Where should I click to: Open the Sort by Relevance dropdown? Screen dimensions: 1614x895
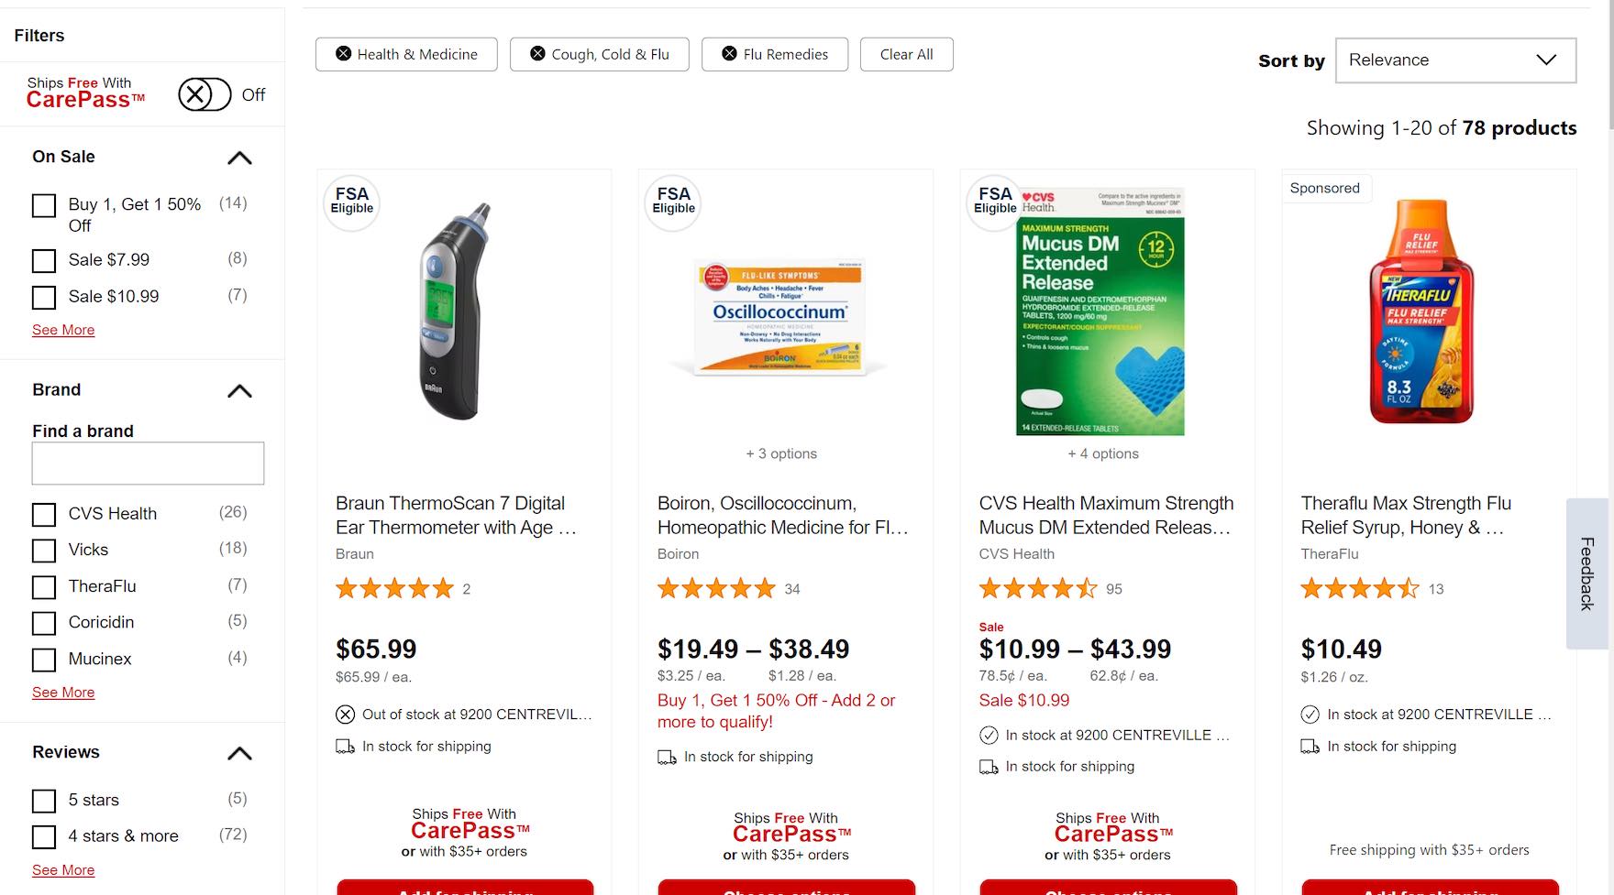(1455, 60)
